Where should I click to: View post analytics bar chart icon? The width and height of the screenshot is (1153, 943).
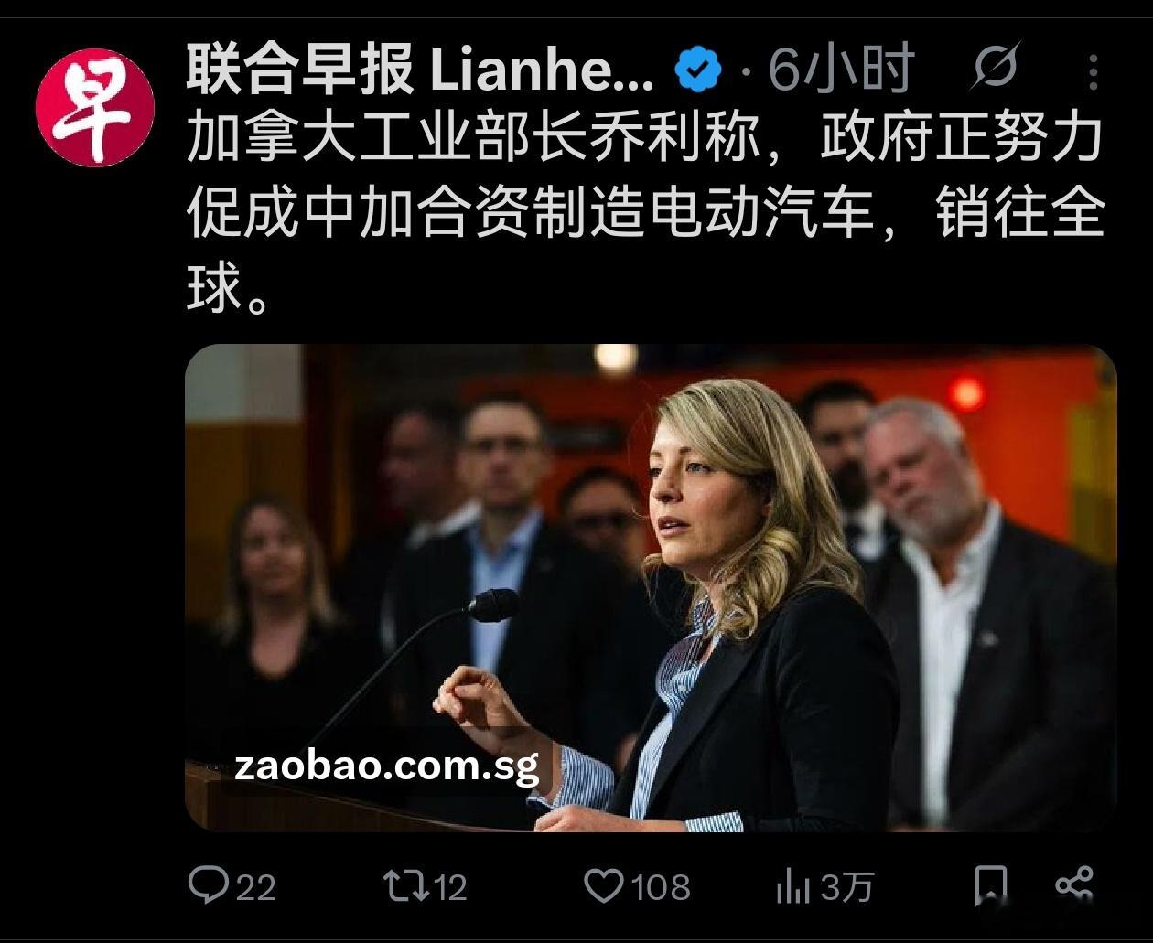pos(793,885)
